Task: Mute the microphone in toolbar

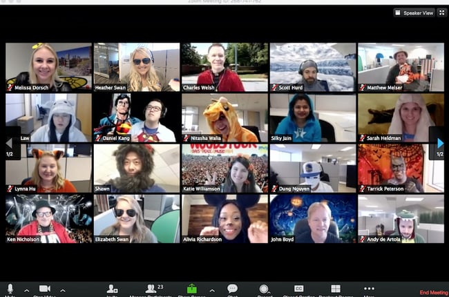Action: (10, 289)
